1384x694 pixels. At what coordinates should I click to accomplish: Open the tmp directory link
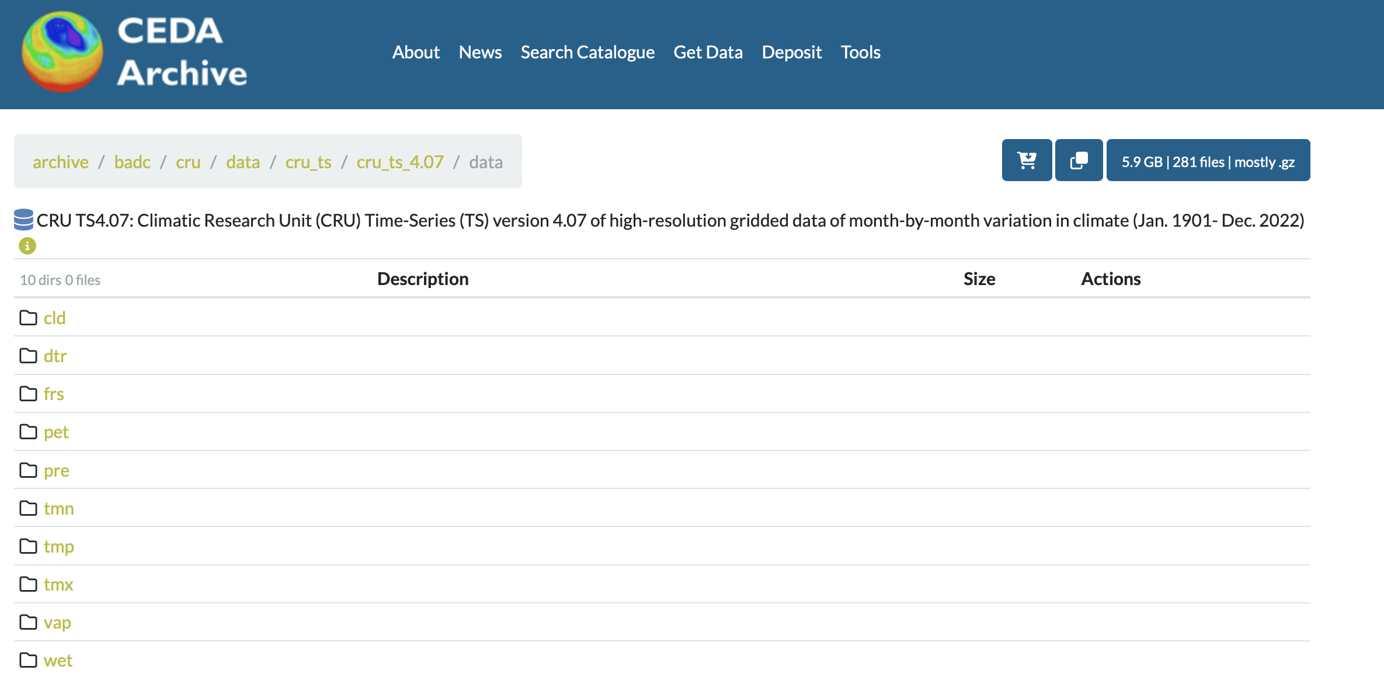(x=58, y=546)
